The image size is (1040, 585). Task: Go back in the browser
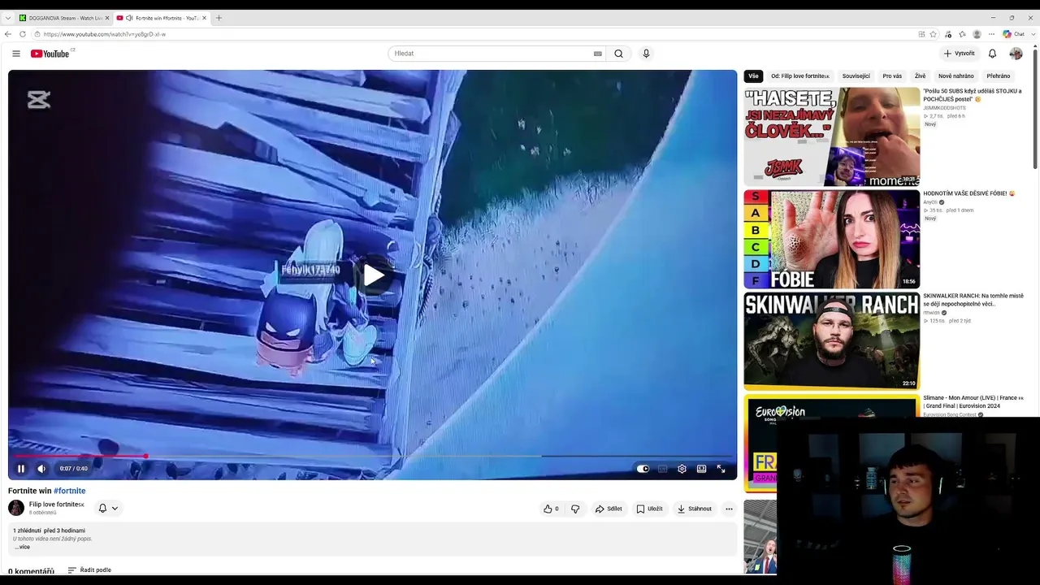tap(8, 34)
